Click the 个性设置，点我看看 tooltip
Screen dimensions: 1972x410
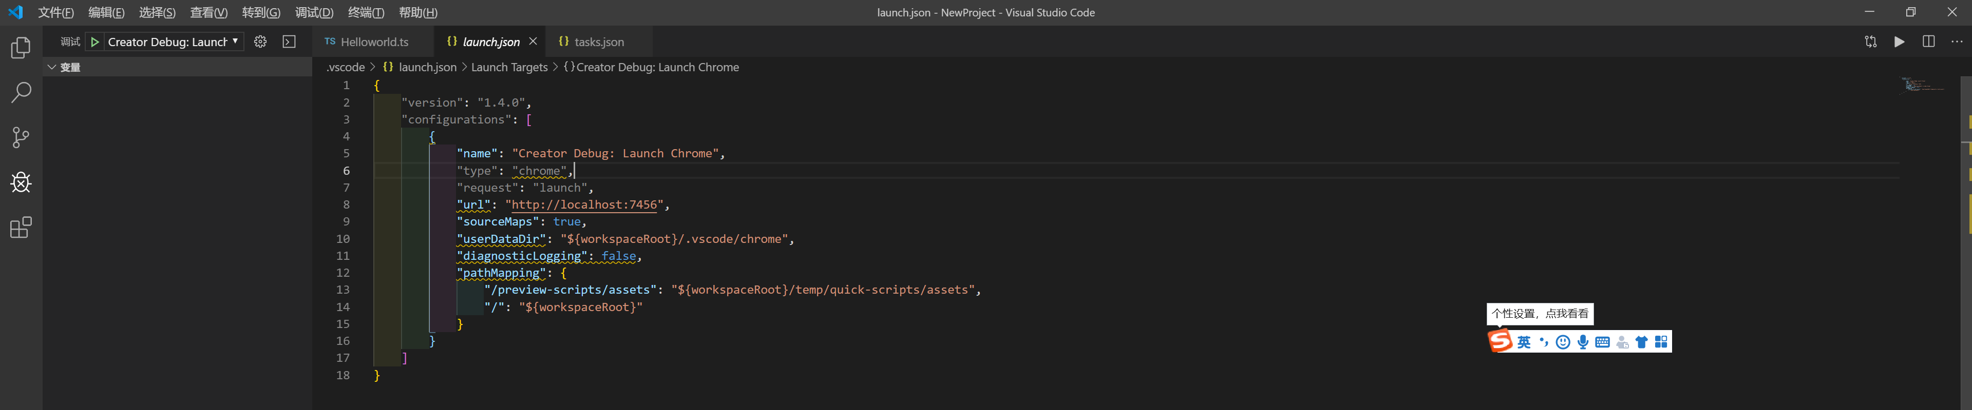(x=1540, y=314)
